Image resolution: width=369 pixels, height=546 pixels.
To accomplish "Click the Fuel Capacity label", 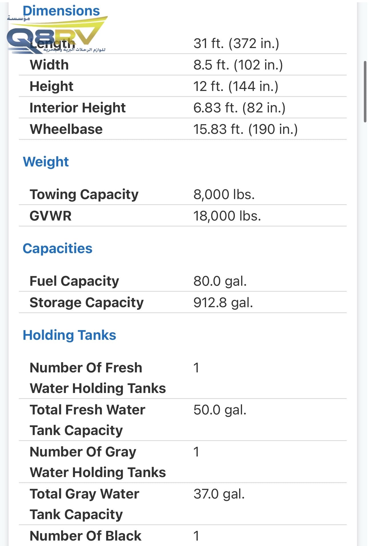I will click(x=74, y=281).
